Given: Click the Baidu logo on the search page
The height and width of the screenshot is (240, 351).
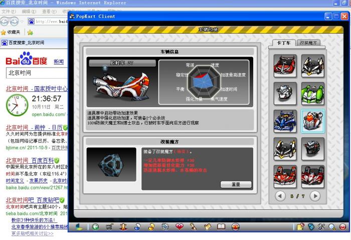Looking at the screenshot, I should point(27,59).
